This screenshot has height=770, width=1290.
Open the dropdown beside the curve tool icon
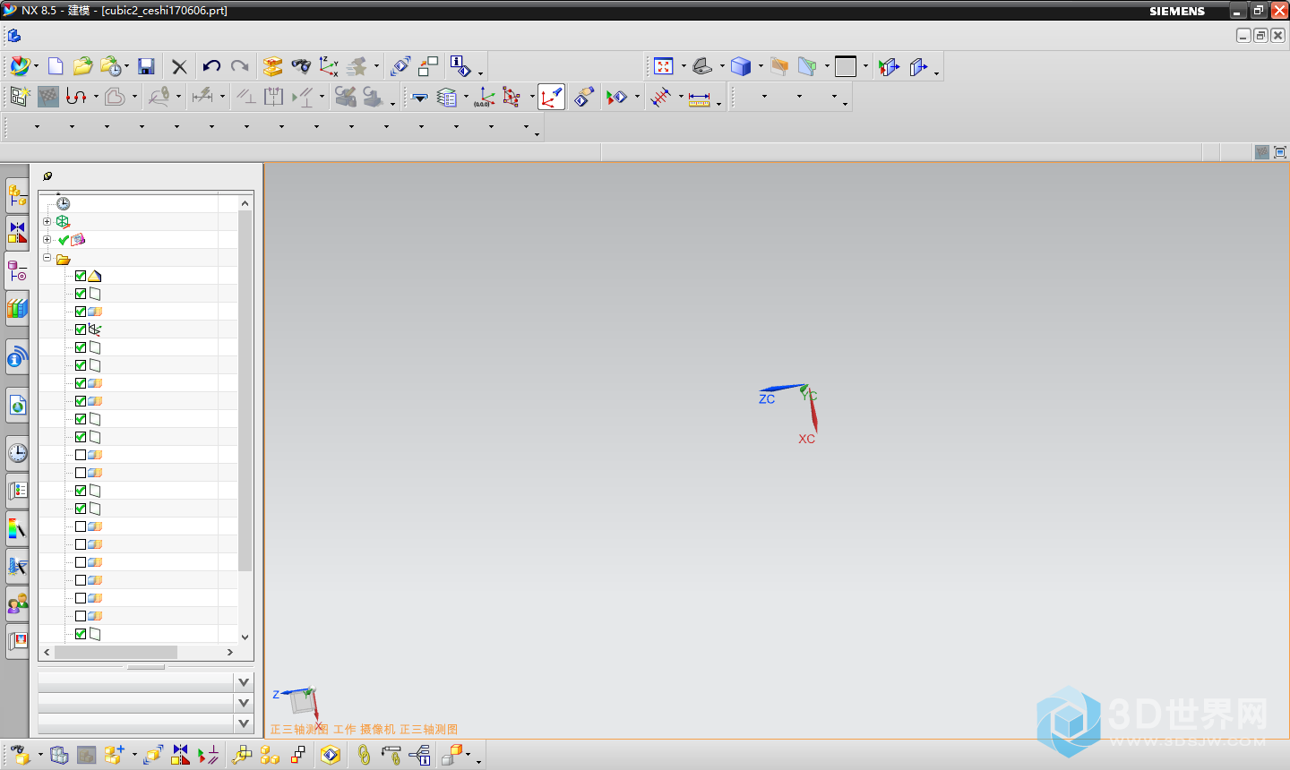(96, 97)
